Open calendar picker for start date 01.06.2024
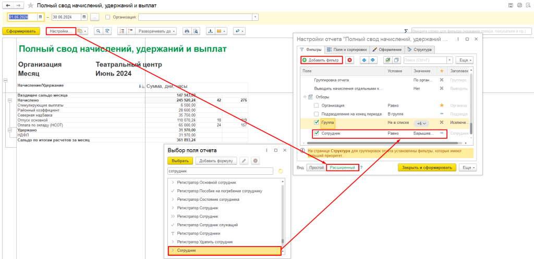 pyautogui.click(x=40, y=17)
